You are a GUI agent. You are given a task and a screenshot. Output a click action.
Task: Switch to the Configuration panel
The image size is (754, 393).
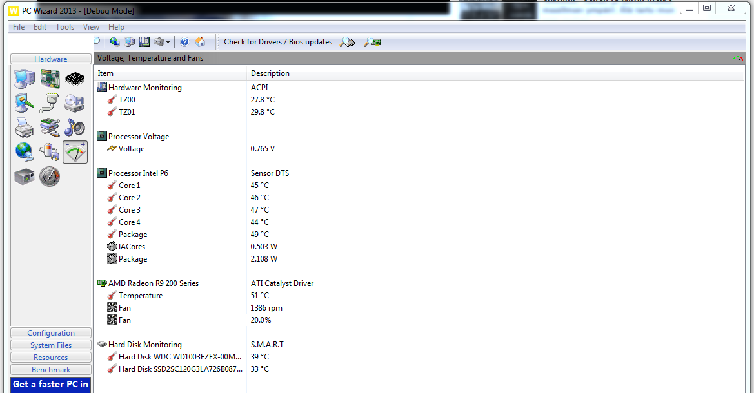(50, 332)
